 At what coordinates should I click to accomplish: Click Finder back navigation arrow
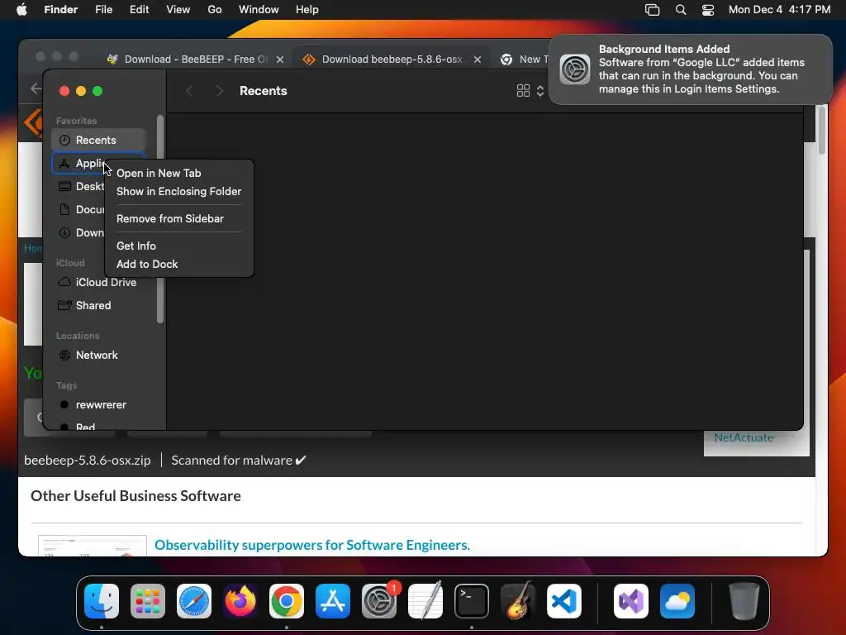coord(189,91)
